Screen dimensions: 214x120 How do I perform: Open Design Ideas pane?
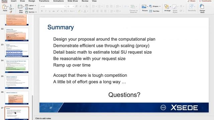[202, 9]
